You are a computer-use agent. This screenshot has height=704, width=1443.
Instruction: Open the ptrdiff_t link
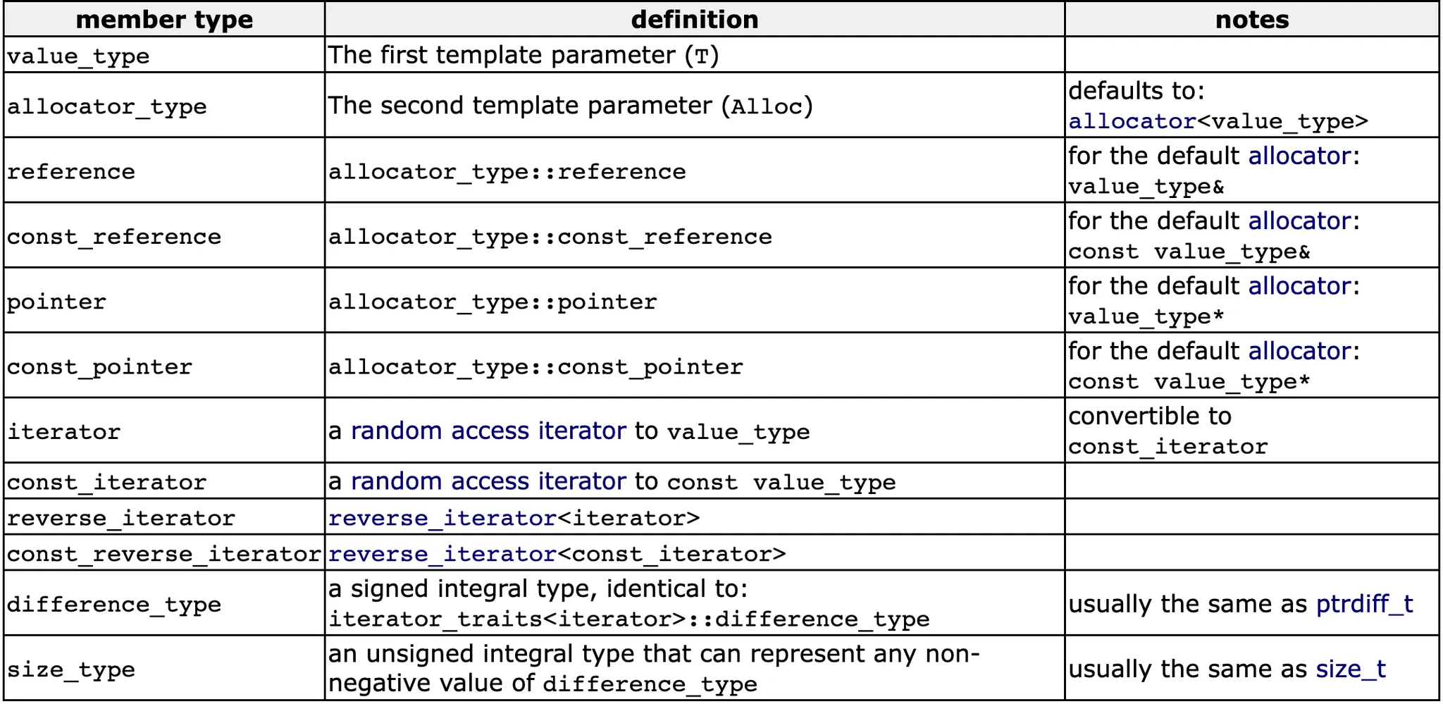pos(1364,604)
